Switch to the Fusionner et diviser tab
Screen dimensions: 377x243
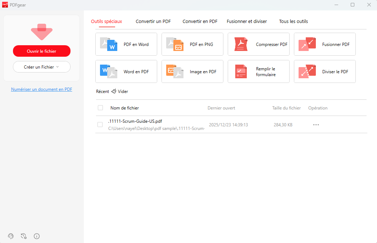247,21
